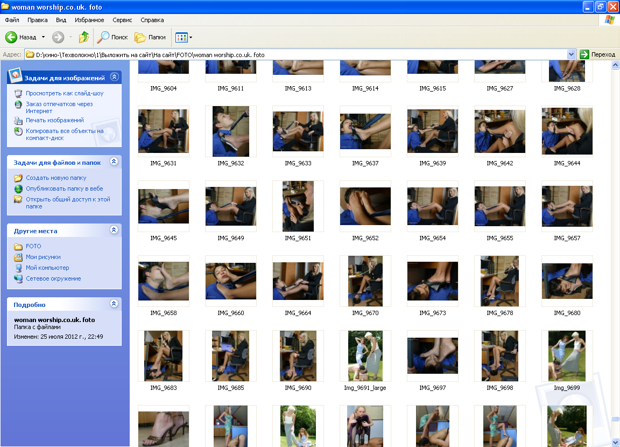Collapse the Задачи для изображений panel
The height and width of the screenshot is (447, 620).
point(114,76)
